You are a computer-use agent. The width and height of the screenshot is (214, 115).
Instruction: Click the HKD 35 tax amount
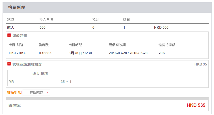point(200,64)
